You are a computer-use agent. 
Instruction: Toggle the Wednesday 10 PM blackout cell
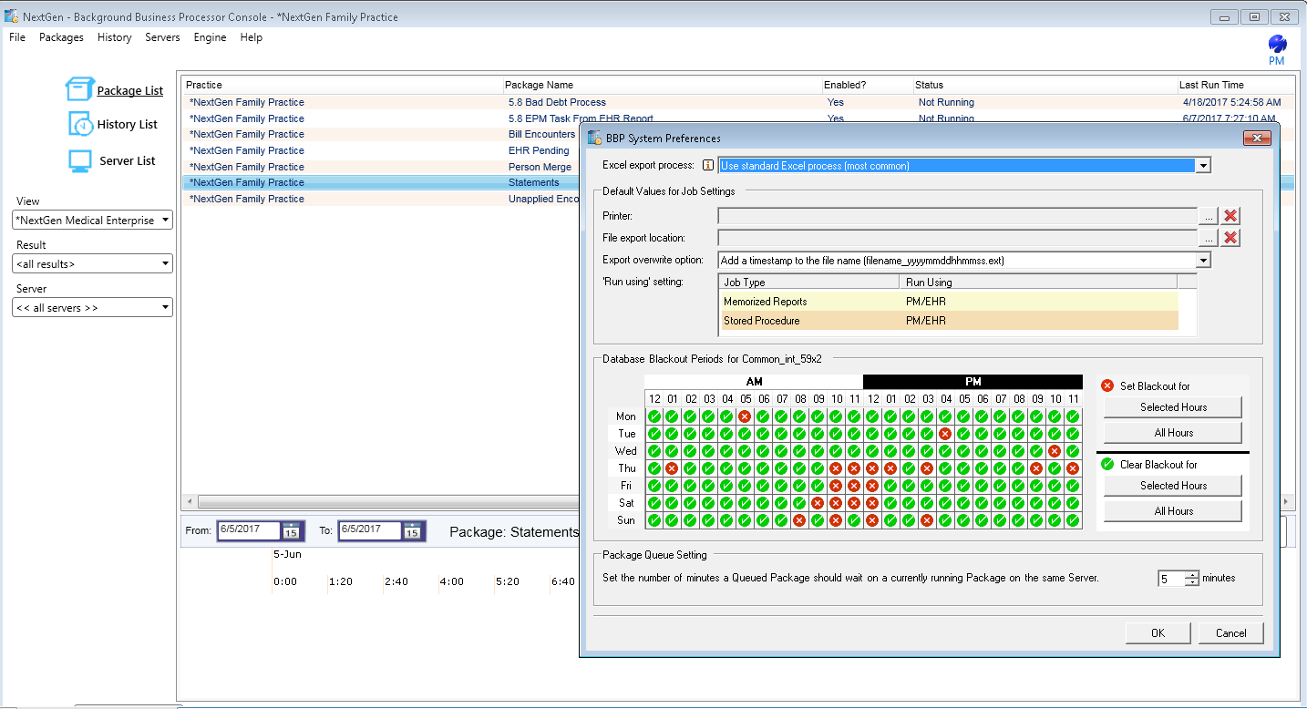[x=1055, y=451]
